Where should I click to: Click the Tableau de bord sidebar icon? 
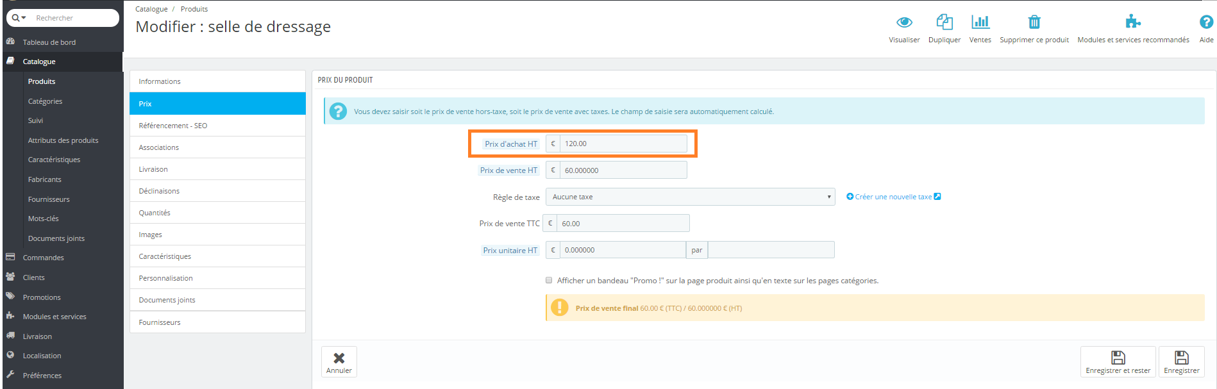click(x=10, y=41)
